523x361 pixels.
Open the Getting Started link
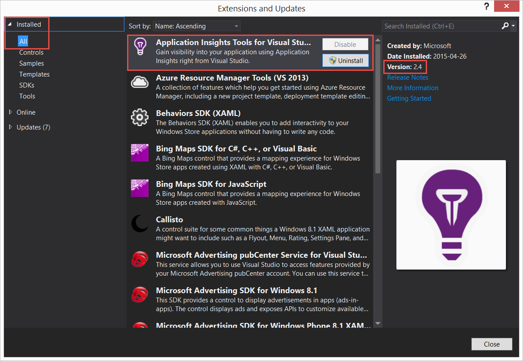(409, 98)
